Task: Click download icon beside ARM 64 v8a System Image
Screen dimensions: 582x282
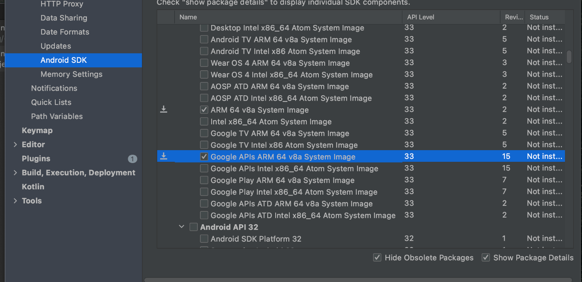Action: pyautogui.click(x=164, y=109)
